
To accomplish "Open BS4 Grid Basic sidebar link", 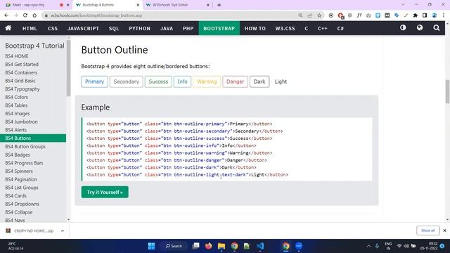I will [x=20, y=81].
